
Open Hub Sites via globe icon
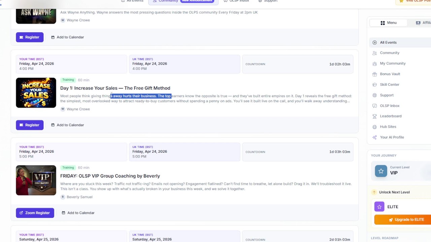374,127
